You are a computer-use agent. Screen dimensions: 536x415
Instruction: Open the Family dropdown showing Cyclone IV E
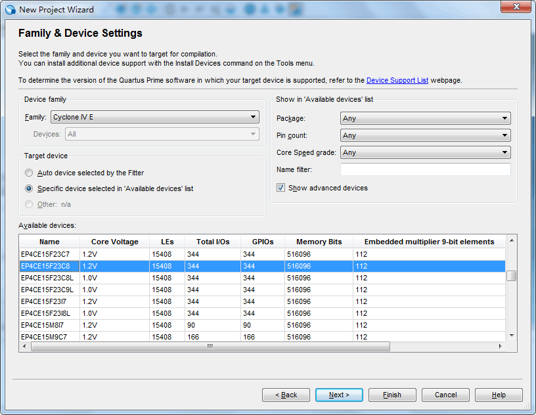coord(155,117)
